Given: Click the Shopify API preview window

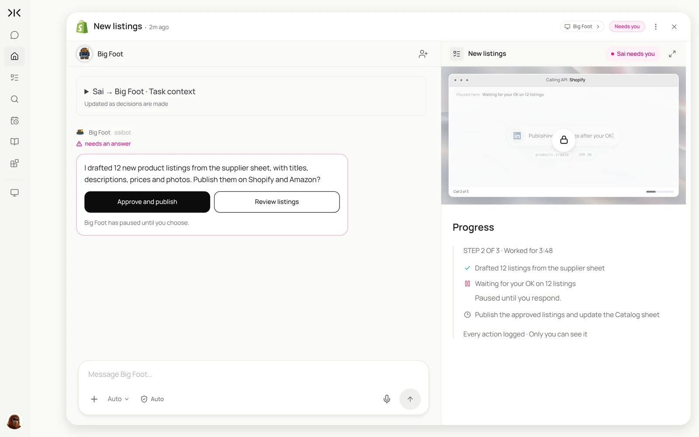Looking at the screenshot, I should click(x=564, y=135).
